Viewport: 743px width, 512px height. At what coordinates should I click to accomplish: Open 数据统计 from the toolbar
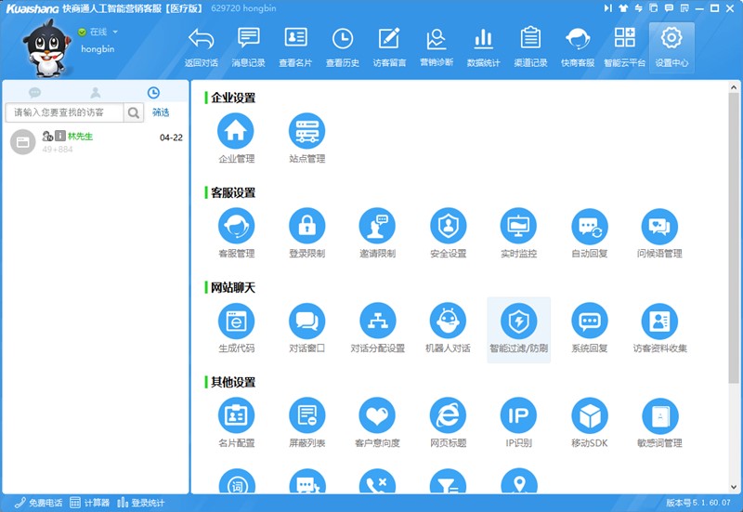[x=483, y=46]
